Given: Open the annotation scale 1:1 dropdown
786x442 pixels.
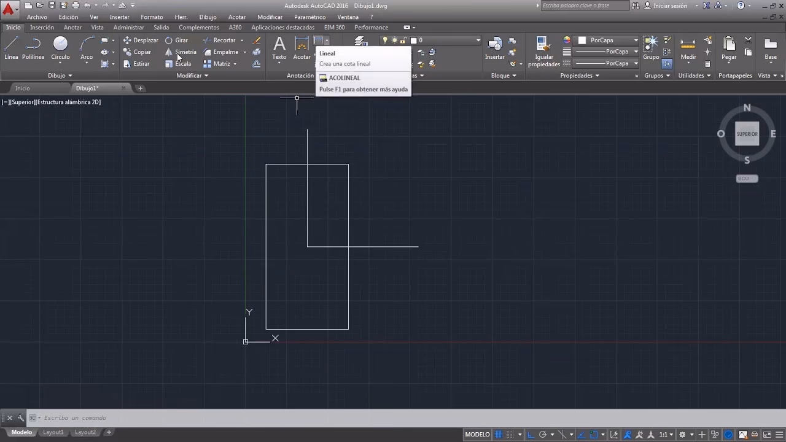Looking at the screenshot, I should pos(667,435).
